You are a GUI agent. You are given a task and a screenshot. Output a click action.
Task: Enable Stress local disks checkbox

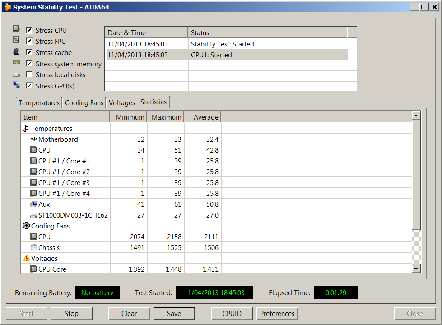29,75
